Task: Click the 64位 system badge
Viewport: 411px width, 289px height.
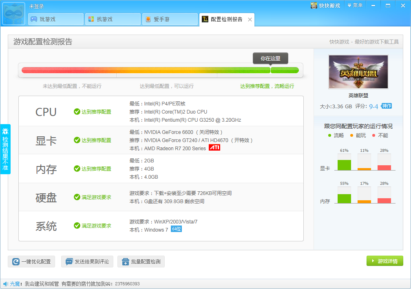Action: click(x=177, y=229)
